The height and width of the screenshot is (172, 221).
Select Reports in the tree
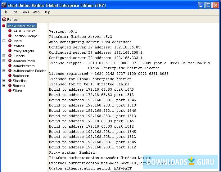[x=19, y=86]
